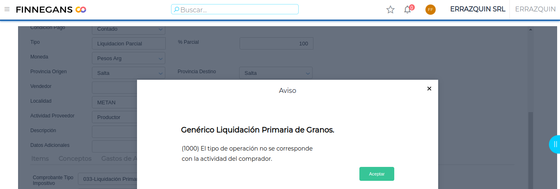This screenshot has width=560, height=189.
Task: Close the Aviso dialog with X
Action: (429, 88)
